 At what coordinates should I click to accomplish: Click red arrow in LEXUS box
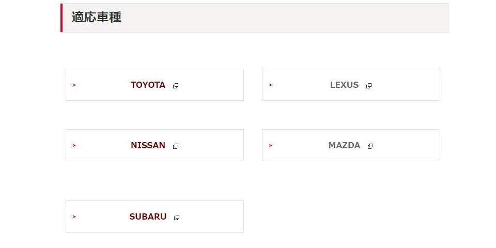pos(270,85)
